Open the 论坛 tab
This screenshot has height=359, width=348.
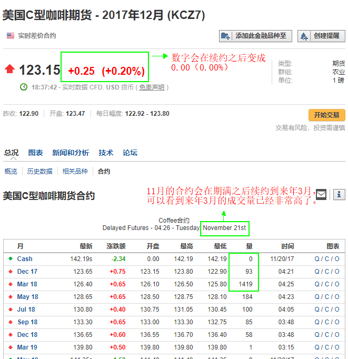tap(130, 153)
